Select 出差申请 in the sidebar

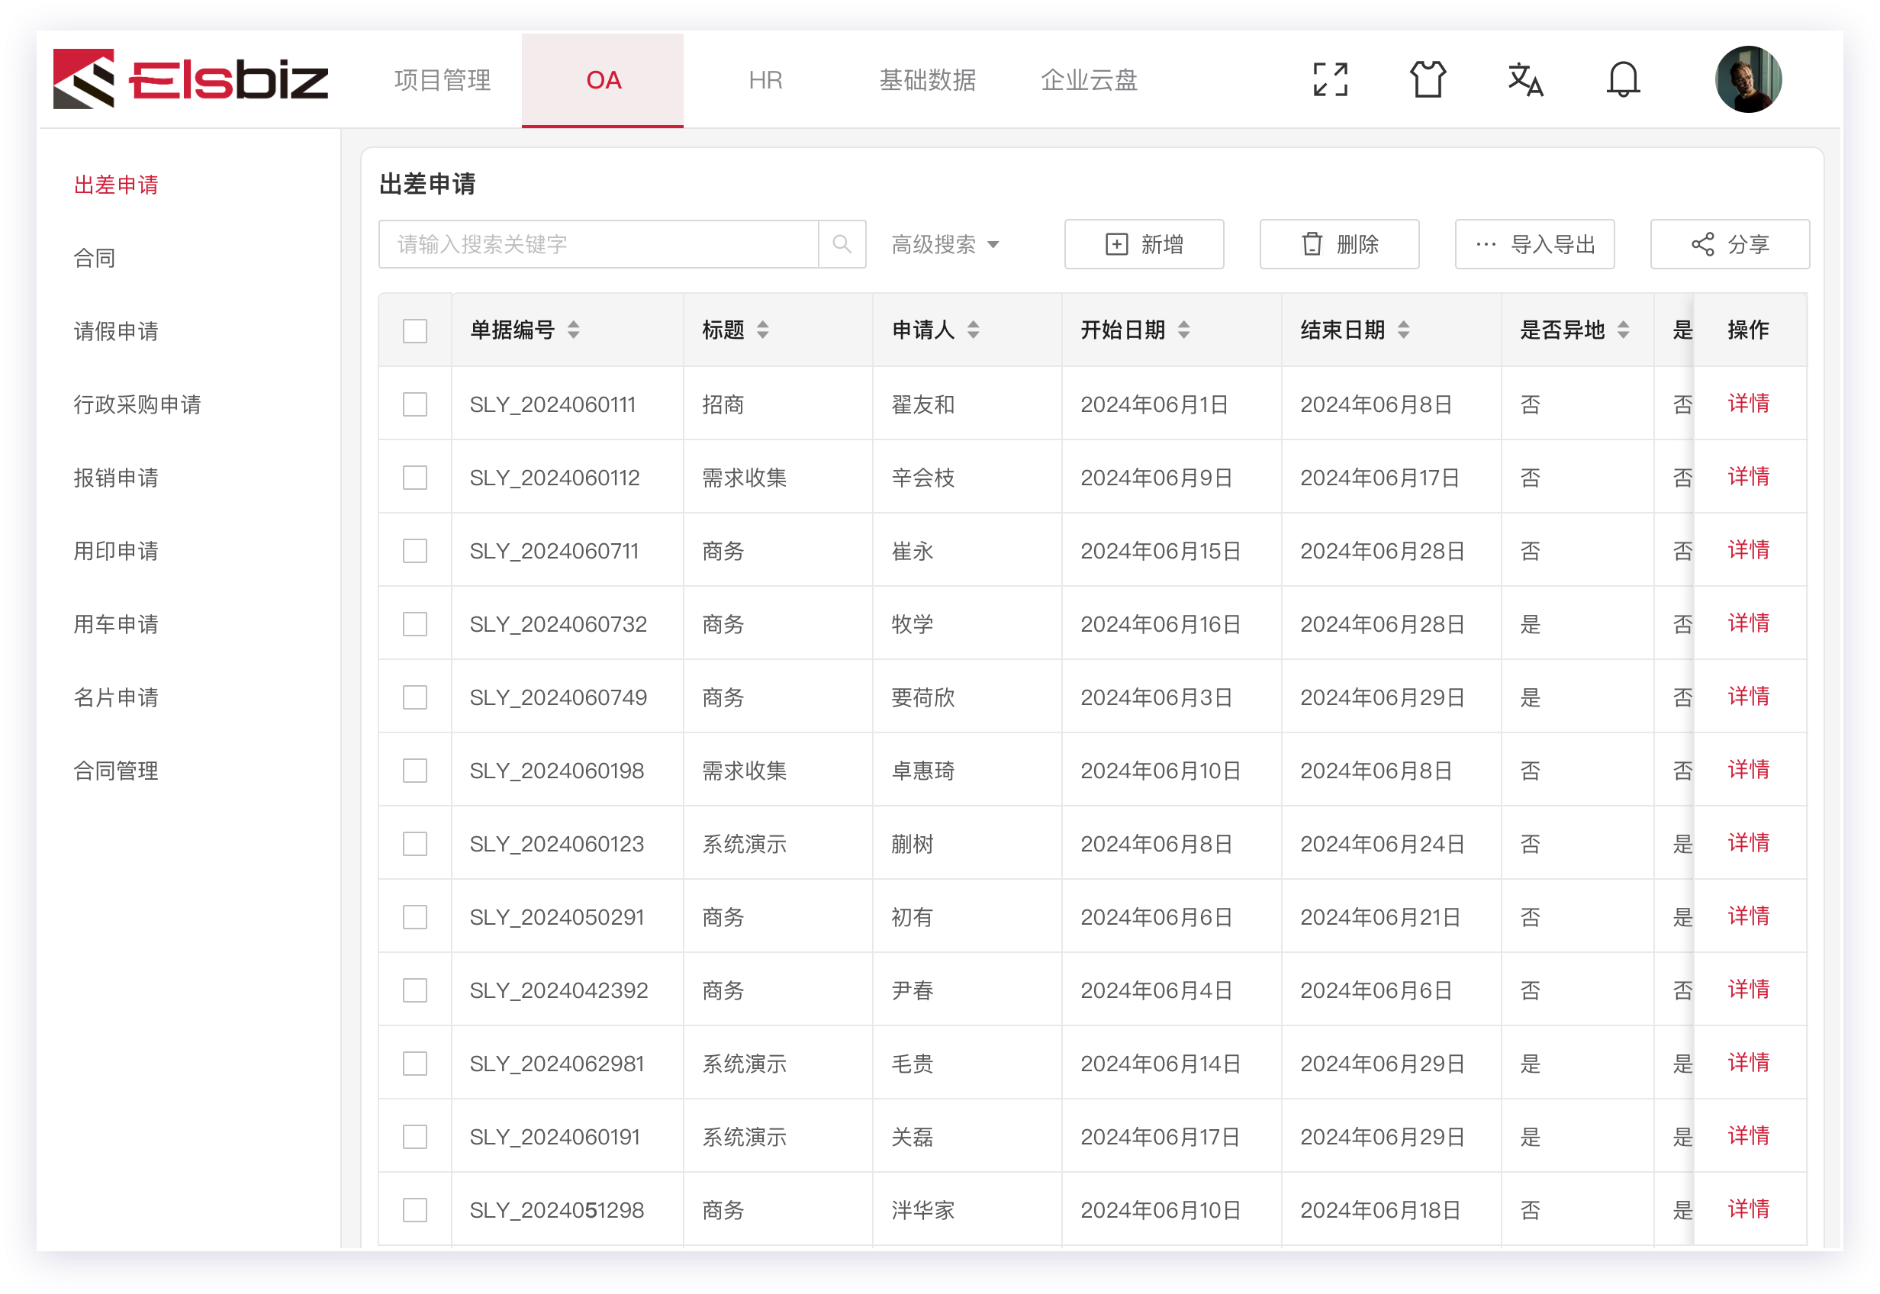coord(116,185)
